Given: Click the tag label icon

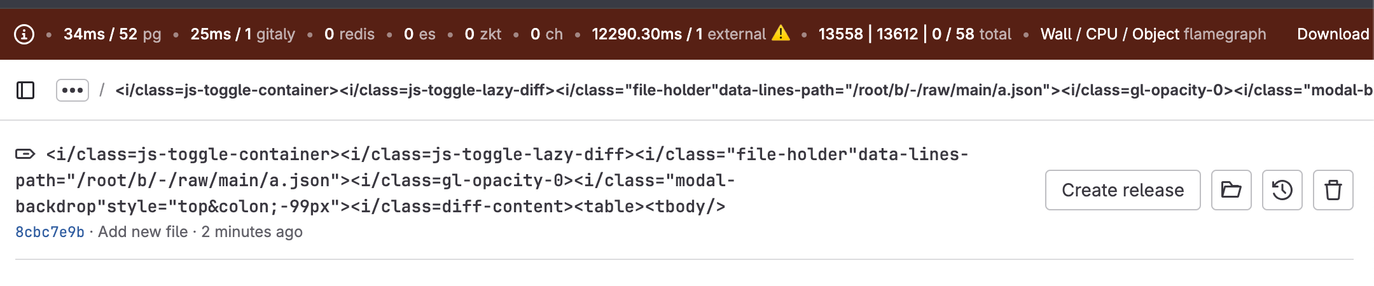Looking at the screenshot, I should 25,154.
